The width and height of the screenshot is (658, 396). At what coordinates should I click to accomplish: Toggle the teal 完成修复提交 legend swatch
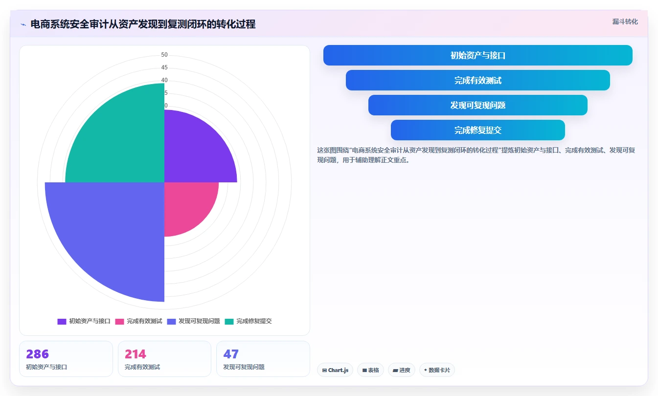(229, 321)
